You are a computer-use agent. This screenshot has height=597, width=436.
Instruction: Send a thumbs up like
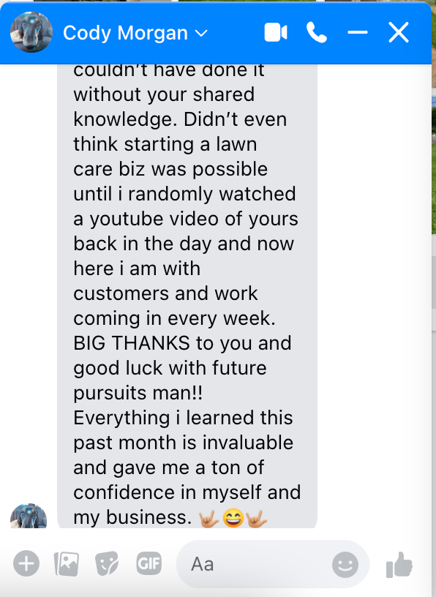399,565
